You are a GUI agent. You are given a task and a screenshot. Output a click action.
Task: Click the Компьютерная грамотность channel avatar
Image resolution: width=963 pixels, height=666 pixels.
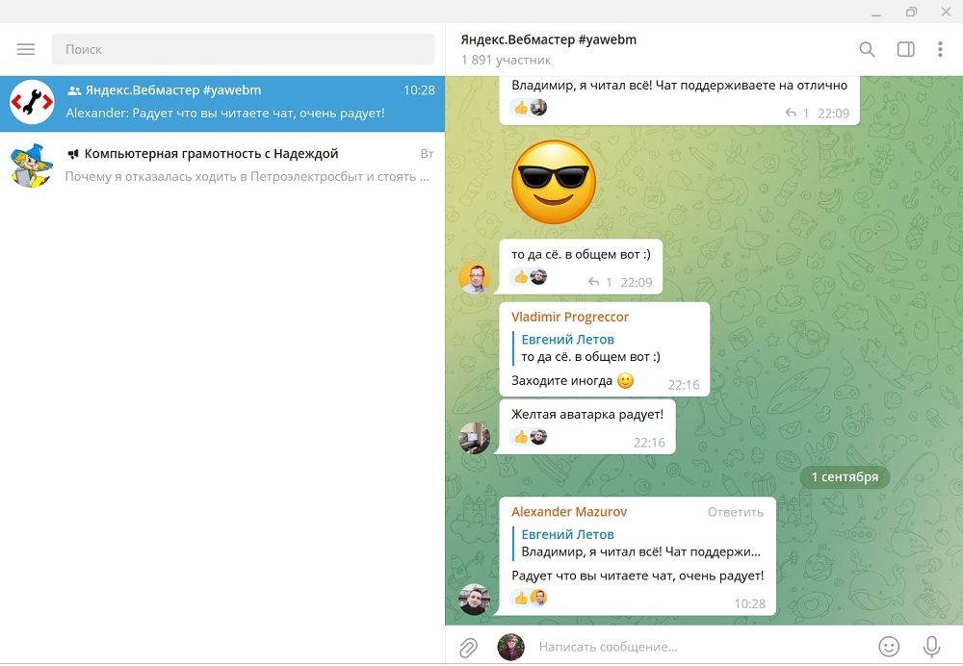(x=32, y=166)
